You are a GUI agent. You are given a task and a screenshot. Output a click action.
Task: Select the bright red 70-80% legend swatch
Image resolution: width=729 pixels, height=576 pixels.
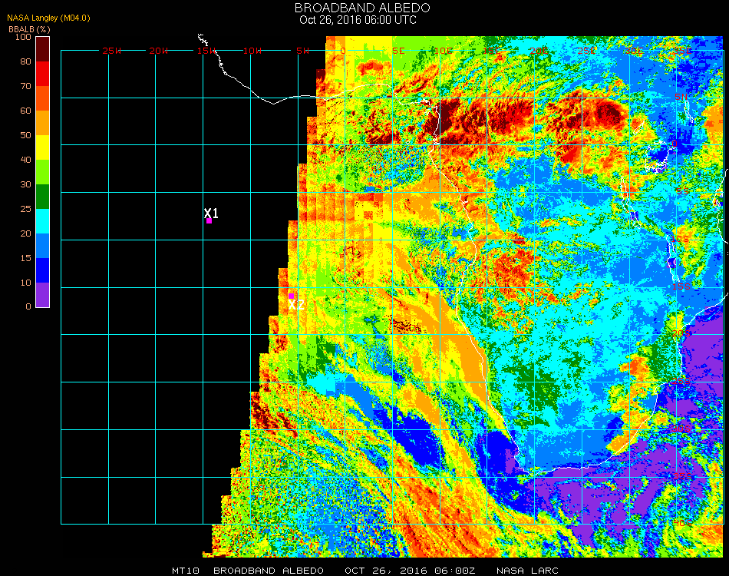coord(43,74)
